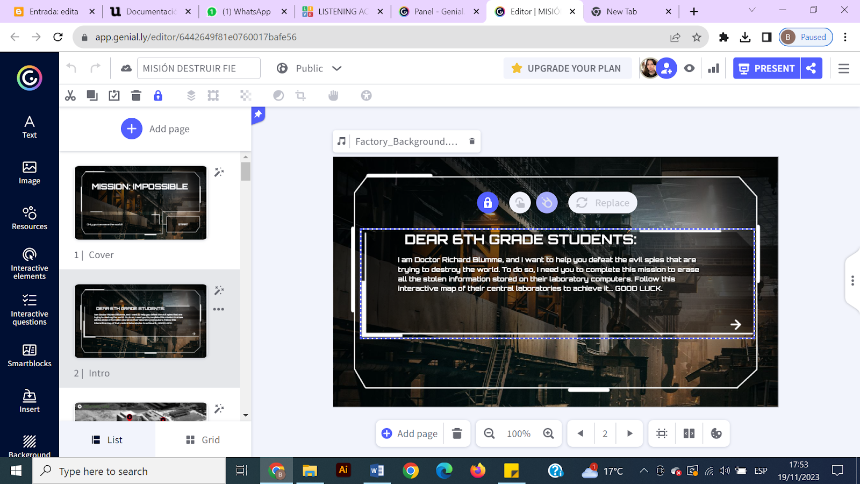The image size is (860, 484).
Task: Open the Image panel
Action: pos(30,173)
